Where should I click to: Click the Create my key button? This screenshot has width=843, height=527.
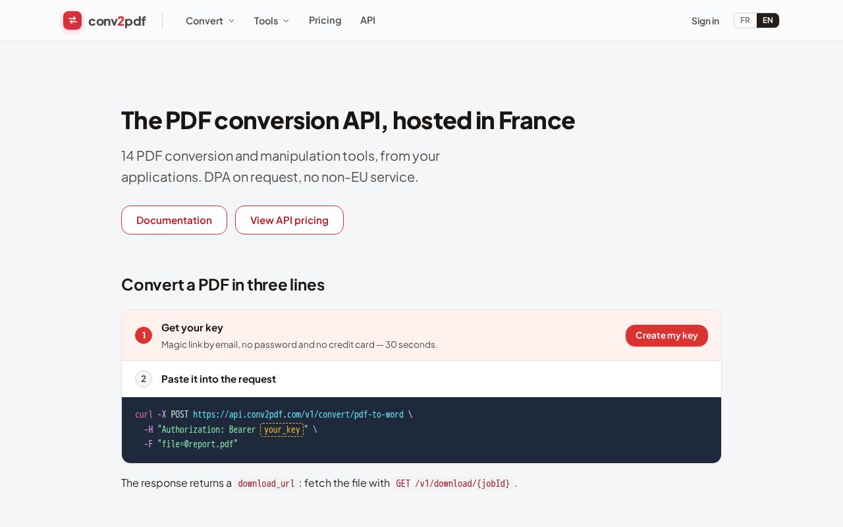coord(666,335)
